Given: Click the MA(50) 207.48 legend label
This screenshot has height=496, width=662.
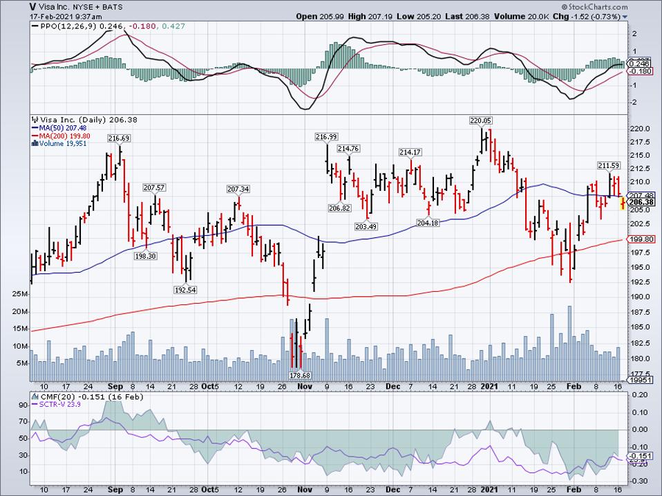Looking at the screenshot, I should coord(62,128).
